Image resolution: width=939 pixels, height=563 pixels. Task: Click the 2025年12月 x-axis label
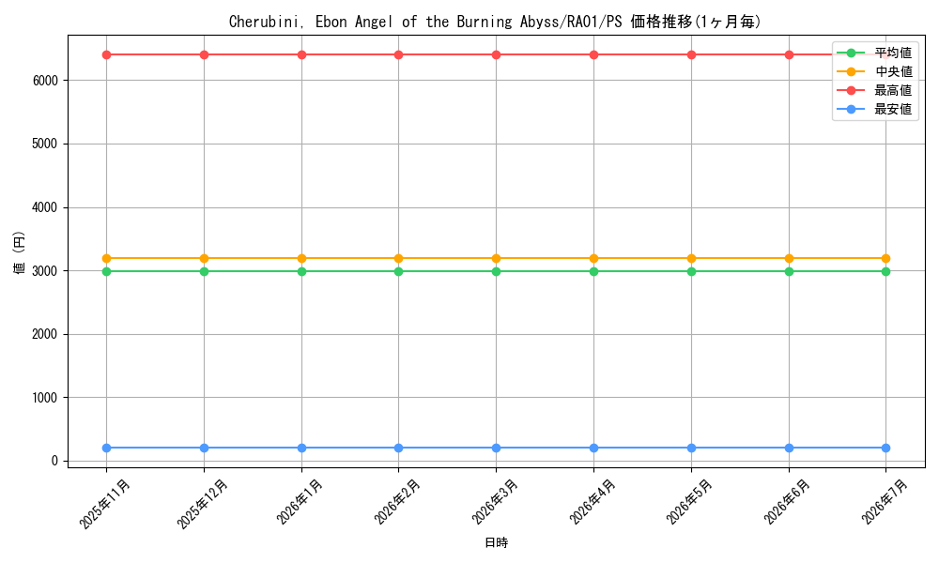(x=203, y=504)
